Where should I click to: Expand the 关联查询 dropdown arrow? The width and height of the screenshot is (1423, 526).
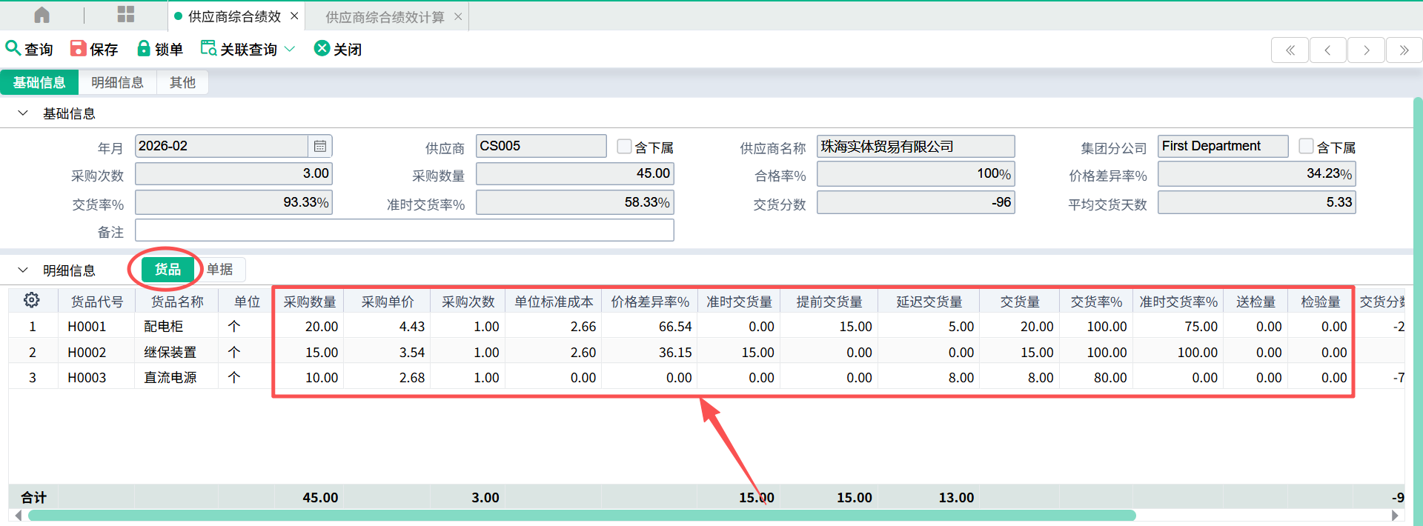click(x=290, y=49)
